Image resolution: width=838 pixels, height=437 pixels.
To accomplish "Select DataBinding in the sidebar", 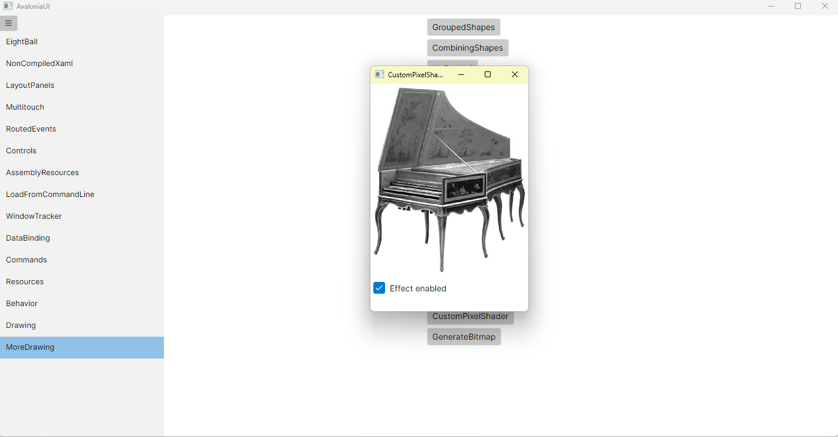I will click(x=82, y=238).
